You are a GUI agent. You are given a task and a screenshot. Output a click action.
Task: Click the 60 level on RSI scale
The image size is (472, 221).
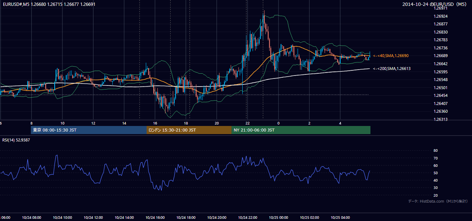[x=435, y=165]
